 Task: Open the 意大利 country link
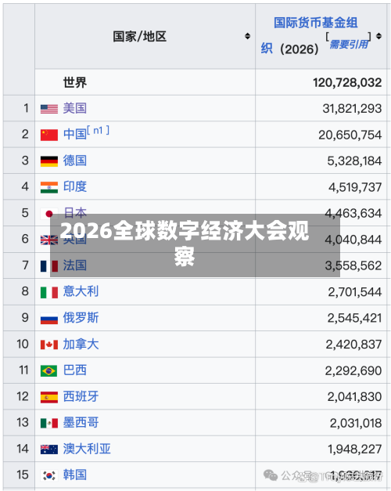(x=81, y=291)
